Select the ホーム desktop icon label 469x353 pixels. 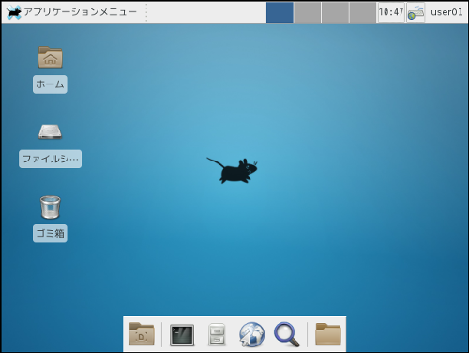(x=50, y=84)
